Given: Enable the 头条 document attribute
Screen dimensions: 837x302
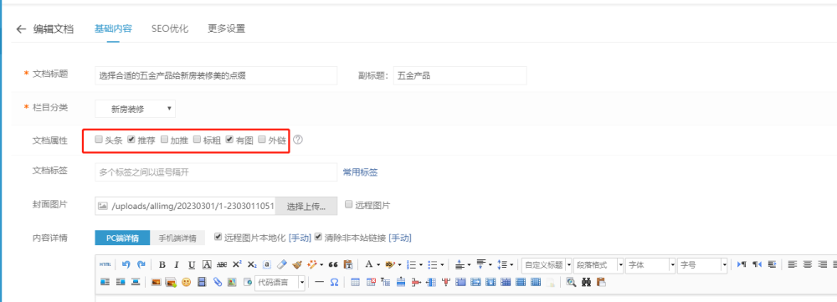Looking at the screenshot, I should (x=98, y=140).
